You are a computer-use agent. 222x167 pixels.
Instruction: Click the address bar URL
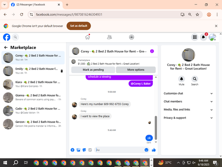coord(69,15)
